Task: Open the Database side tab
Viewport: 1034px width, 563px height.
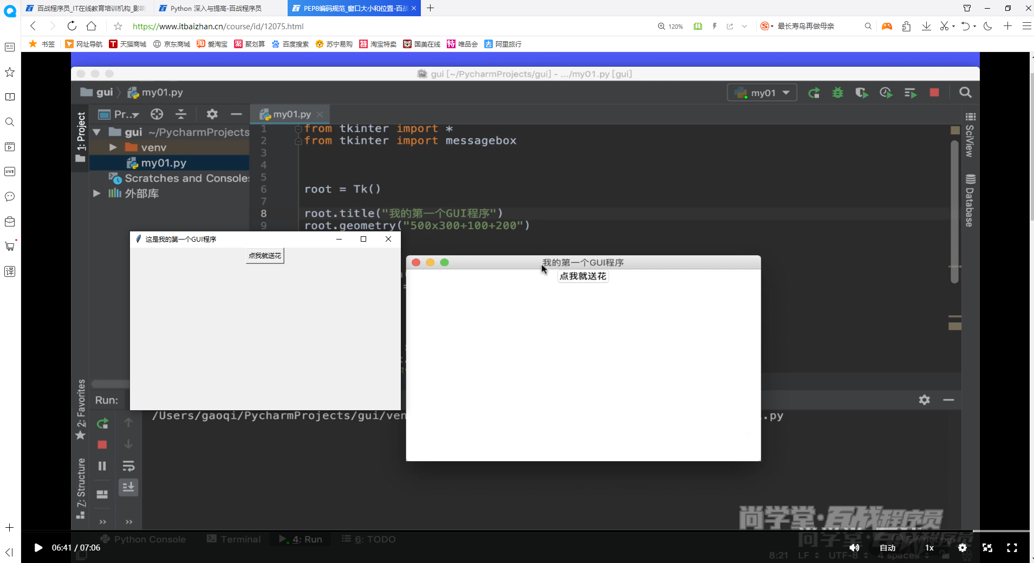Action: 970,200
